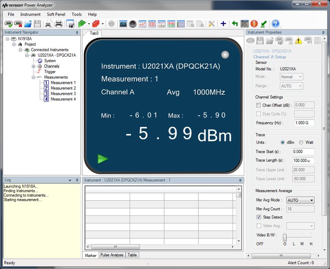Click the screen capture camera icon
This screenshot has height=269, width=330.
point(70,24)
